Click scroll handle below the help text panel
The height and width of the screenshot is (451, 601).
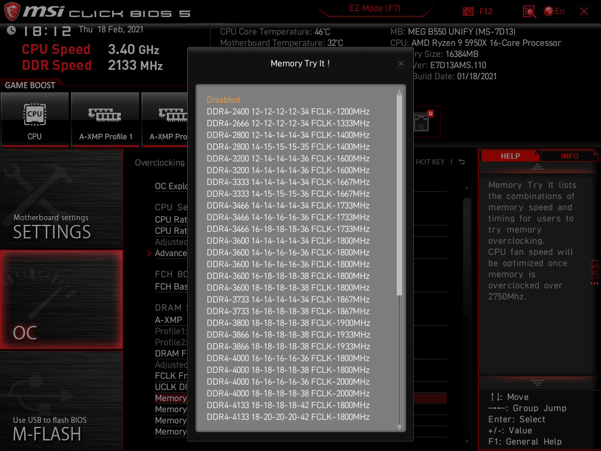[x=538, y=382]
